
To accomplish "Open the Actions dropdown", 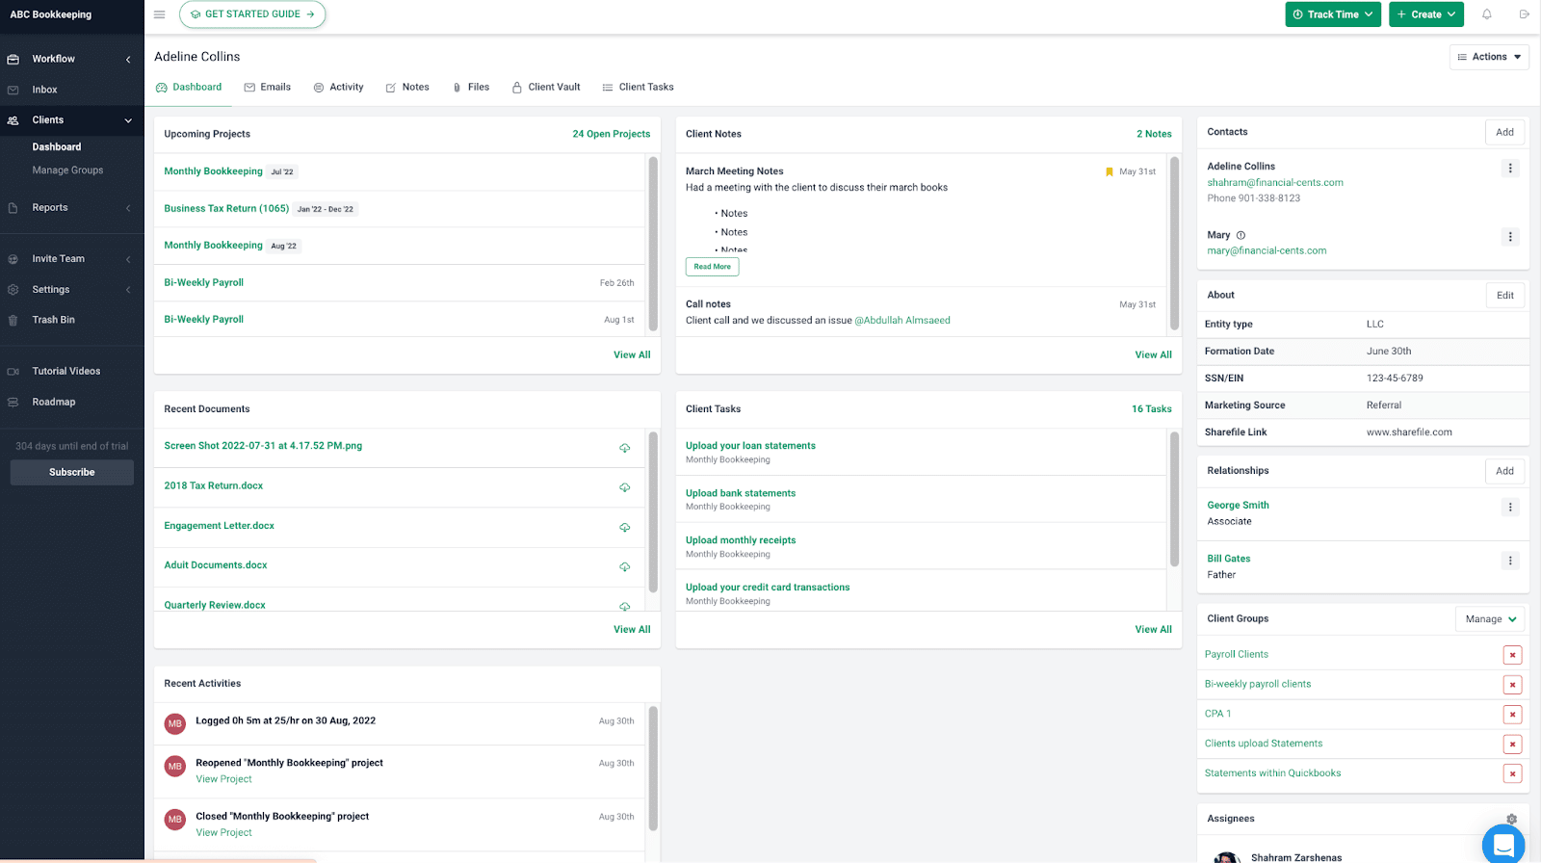I will coord(1489,57).
